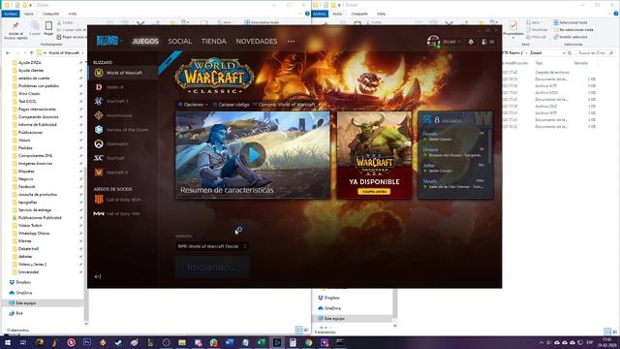Select the Diablo III game icon
Viewport: 620px width, 349px height.
[99, 87]
